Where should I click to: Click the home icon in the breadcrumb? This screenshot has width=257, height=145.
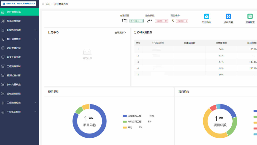pos(43,4)
